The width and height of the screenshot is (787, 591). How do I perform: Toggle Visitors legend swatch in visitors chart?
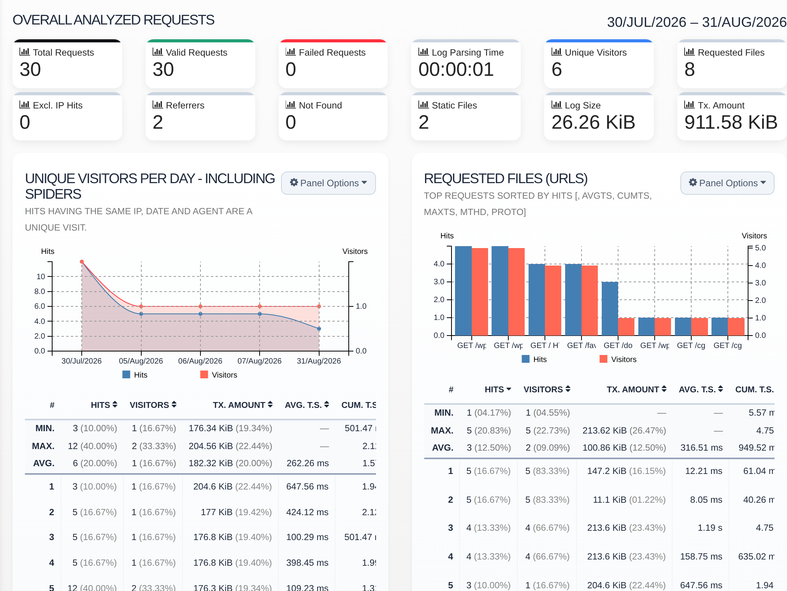click(204, 374)
